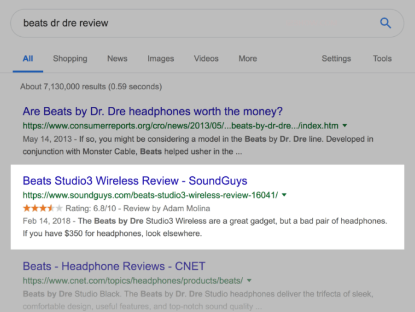Switch to Images results
415x312 pixels.
coord(160,59)
